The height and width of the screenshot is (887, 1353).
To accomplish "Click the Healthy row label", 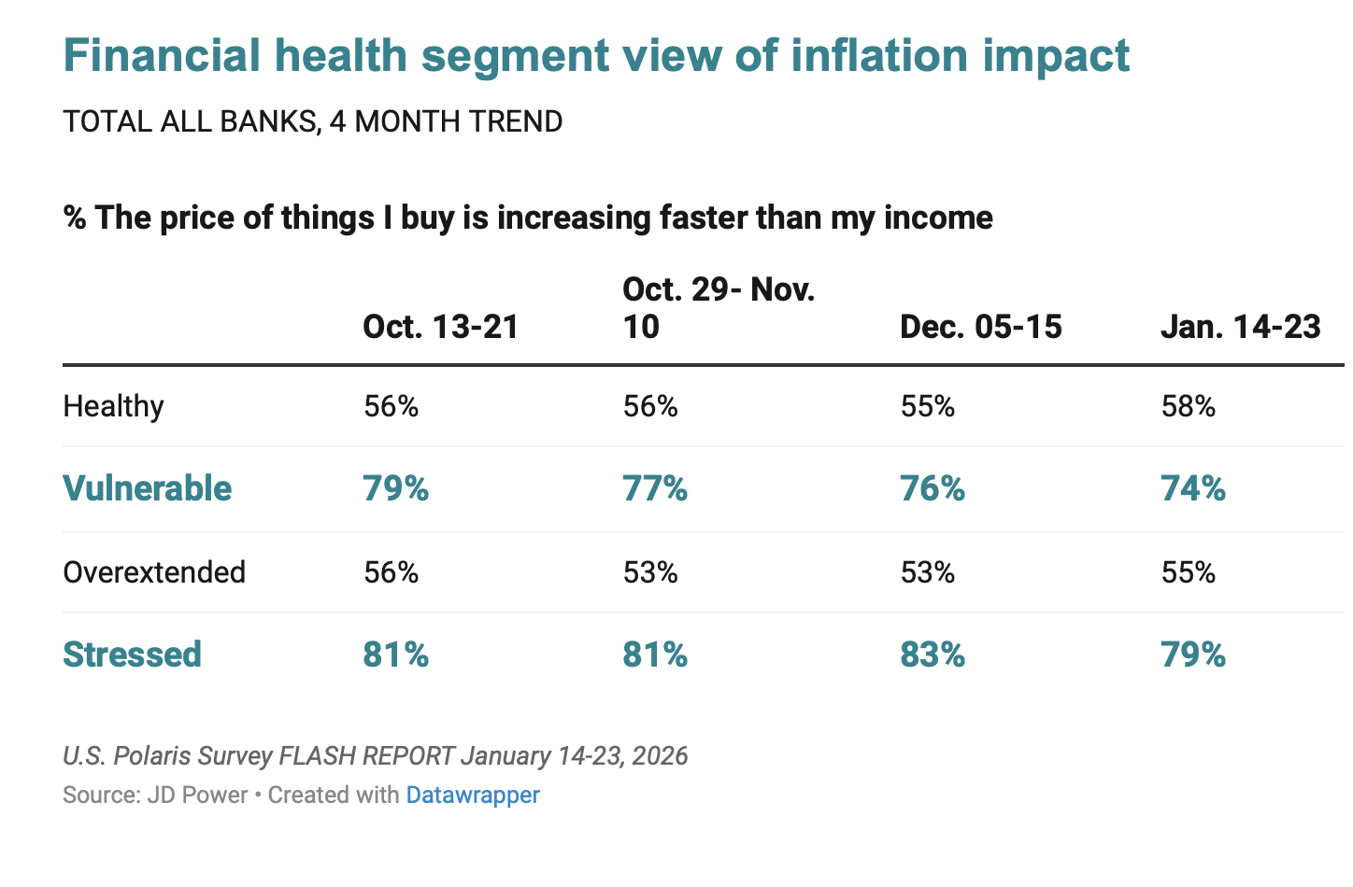I will pyautogui.click(x=113, y=407).
